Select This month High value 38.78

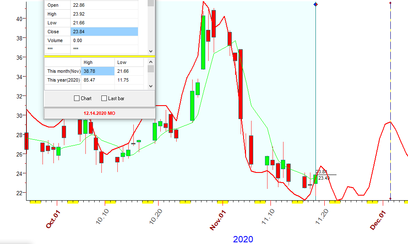click(x=98, y=71)
